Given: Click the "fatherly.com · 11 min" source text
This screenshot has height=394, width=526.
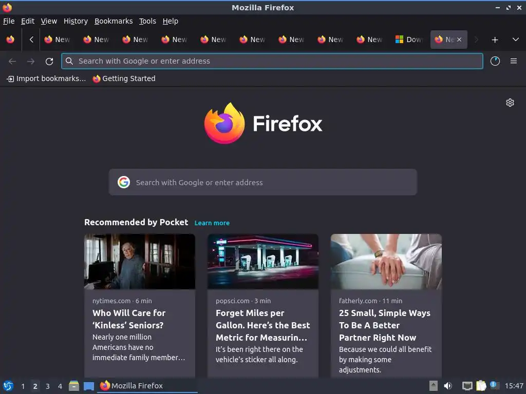Looking at the screenshot, I should coord(370,301).
